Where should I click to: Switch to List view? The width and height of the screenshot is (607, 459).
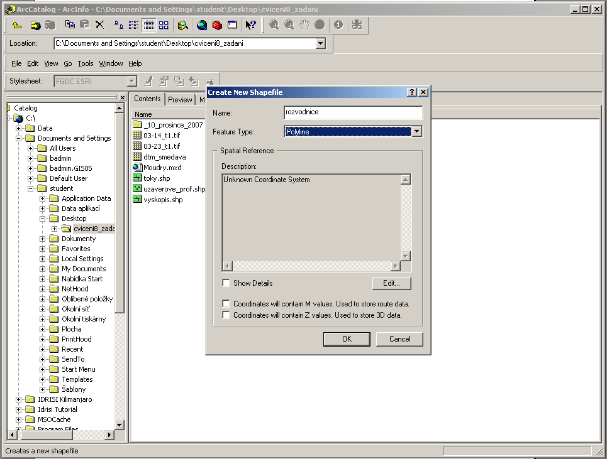click(x=133, y=25)
